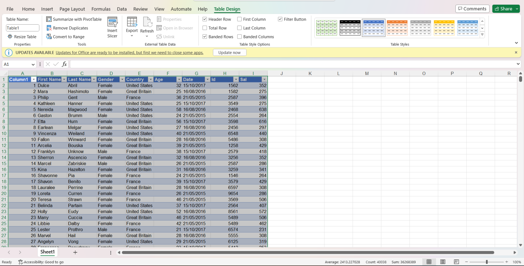This screenshot has width=524, height=266.
Task: Click the zoom level 100% percentage
Action: (x=517, y=262)
